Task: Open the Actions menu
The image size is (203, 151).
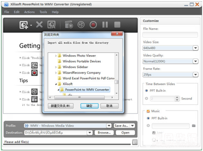Action: tap(30, 12)
